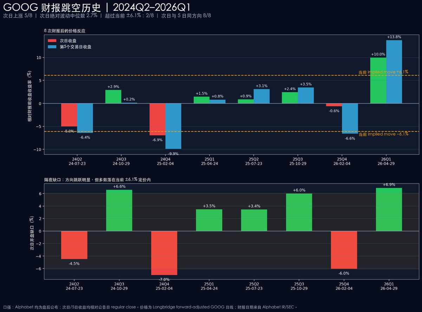Click the +0.8% value label

(218, 96)
